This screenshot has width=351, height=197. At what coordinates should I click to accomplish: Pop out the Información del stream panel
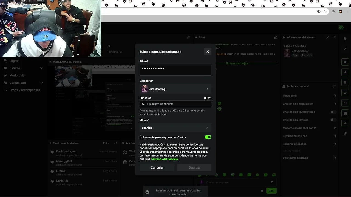click(334, 37)
